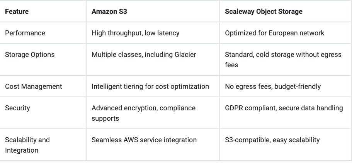Select 'Multiple classes, including Glacier' cell

point(144,55)
